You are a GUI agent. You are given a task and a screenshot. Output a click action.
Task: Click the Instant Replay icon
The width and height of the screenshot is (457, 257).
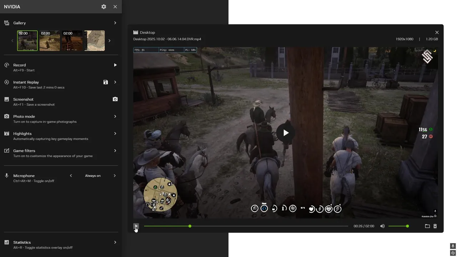pyautogui.click(x=6, y=82)
